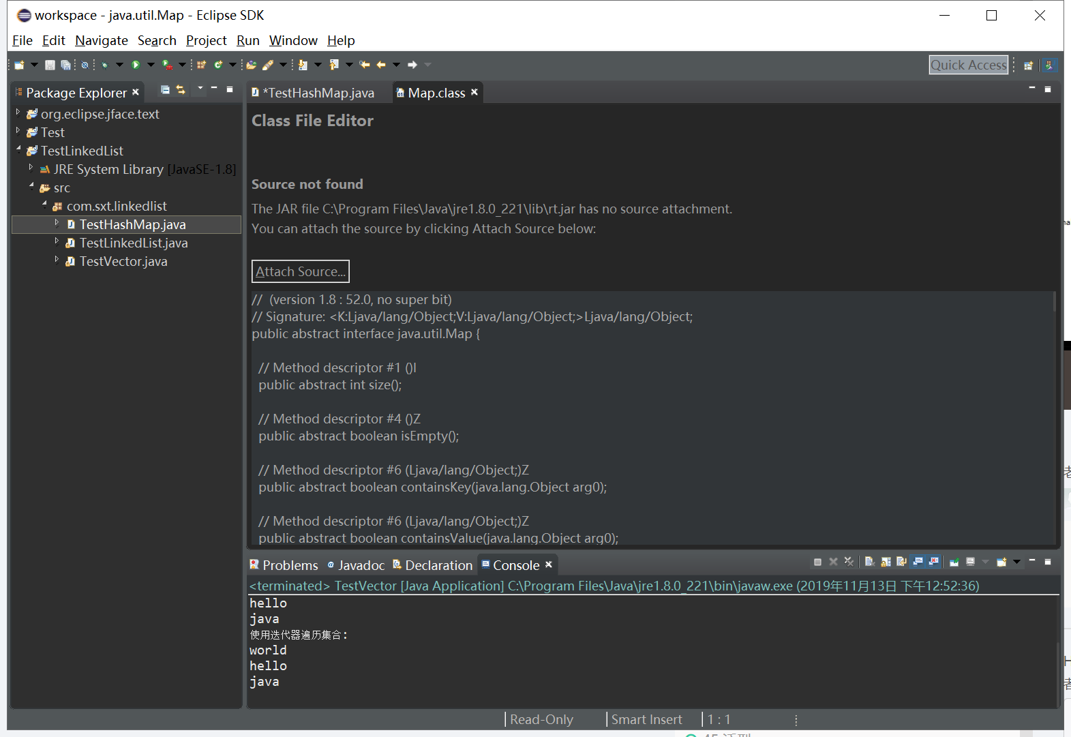Click the Open Type icon
This screenshot has height=737, width=1071.
tap(251, 65)
